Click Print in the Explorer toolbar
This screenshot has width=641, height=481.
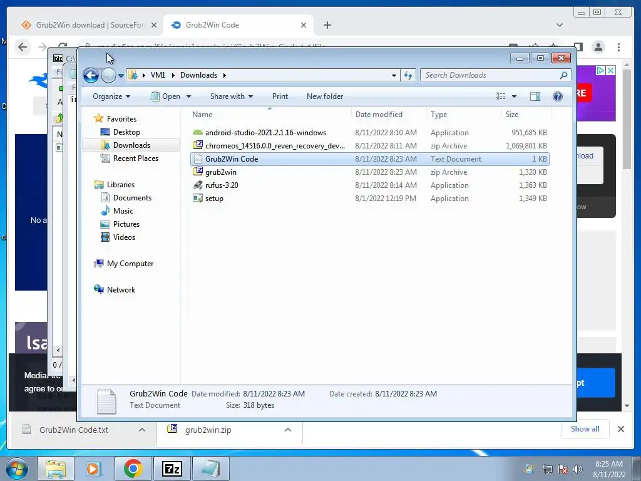pos(280,96)
